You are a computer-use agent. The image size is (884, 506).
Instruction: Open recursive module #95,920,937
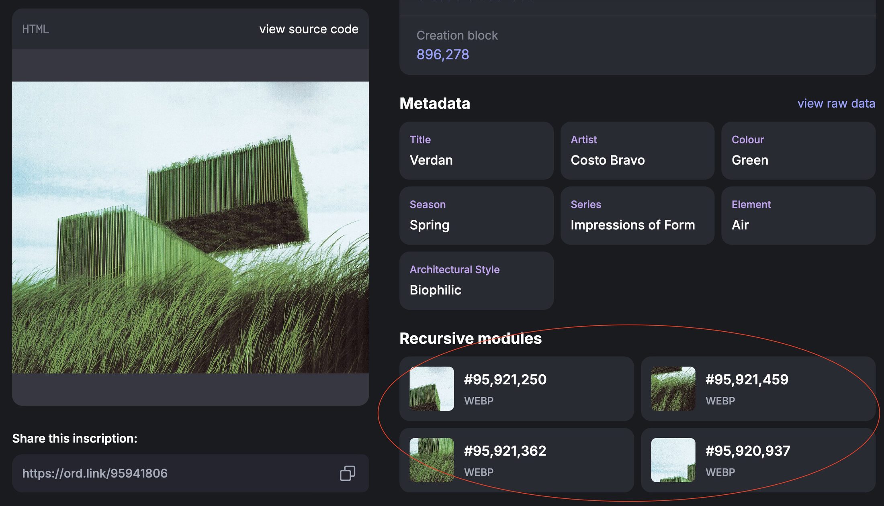tap(758, 460)
